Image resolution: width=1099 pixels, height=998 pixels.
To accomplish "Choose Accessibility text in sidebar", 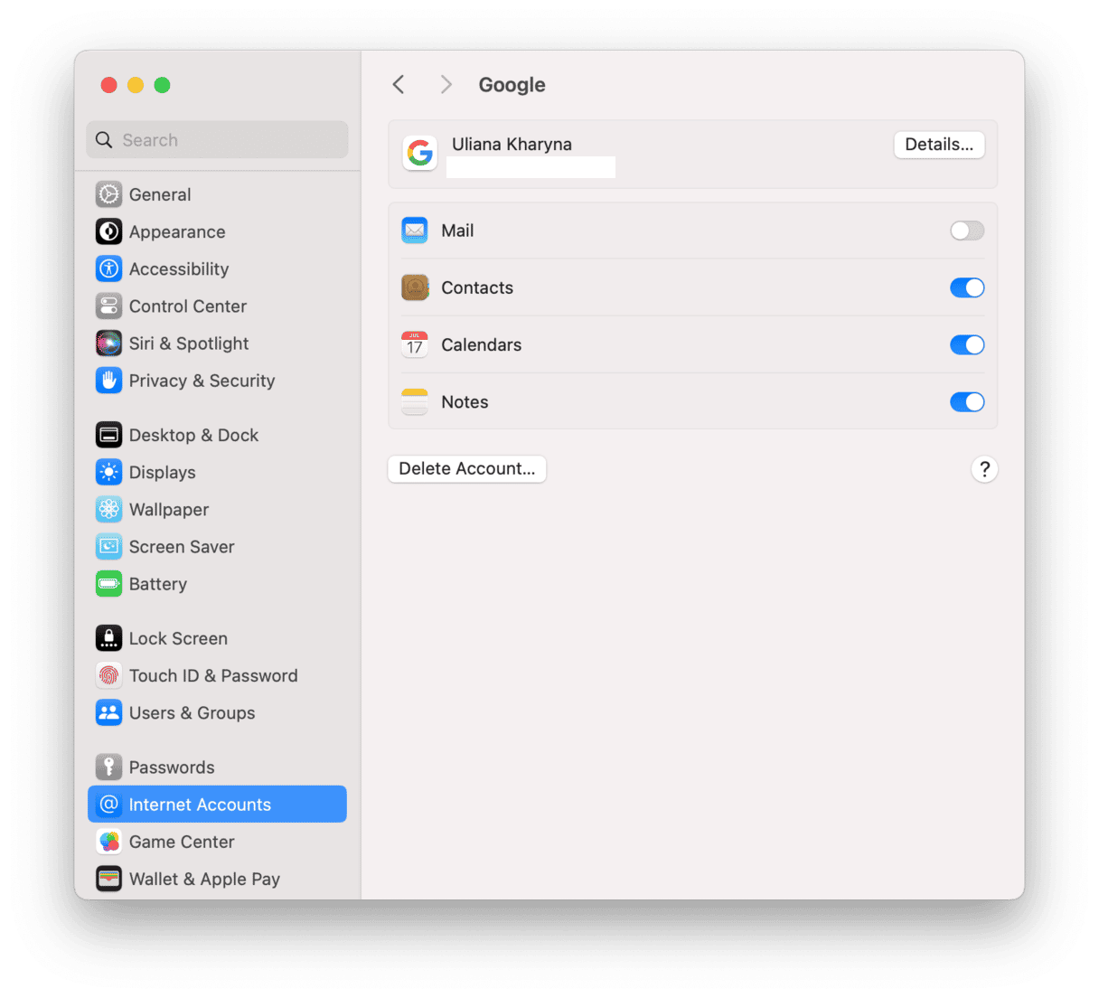I will (179, 268).
